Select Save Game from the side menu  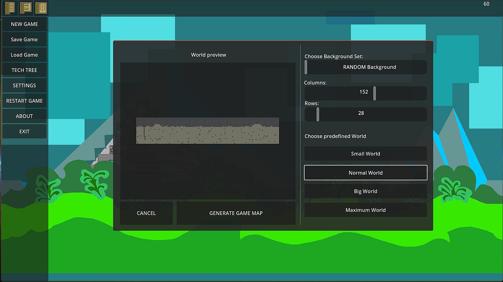click(x=24, y=39)
